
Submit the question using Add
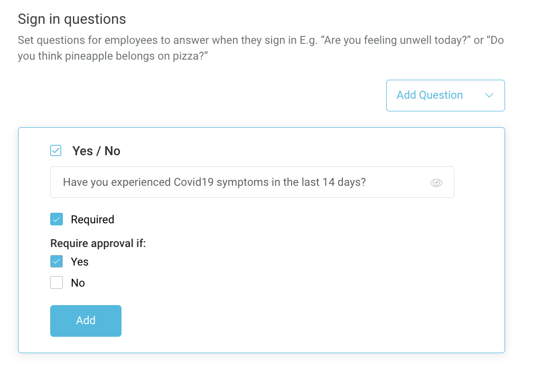click(86, 320)
